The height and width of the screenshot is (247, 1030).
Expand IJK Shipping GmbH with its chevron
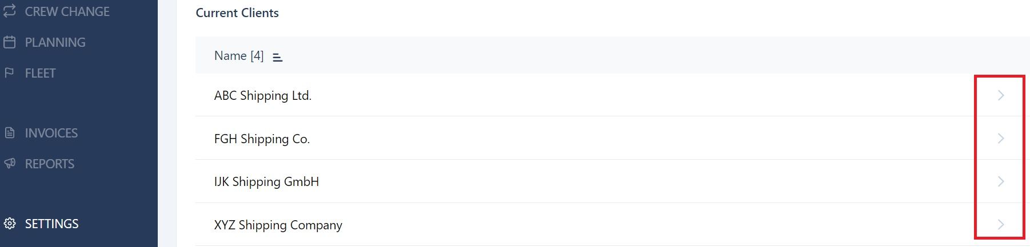coord(1001,181)
